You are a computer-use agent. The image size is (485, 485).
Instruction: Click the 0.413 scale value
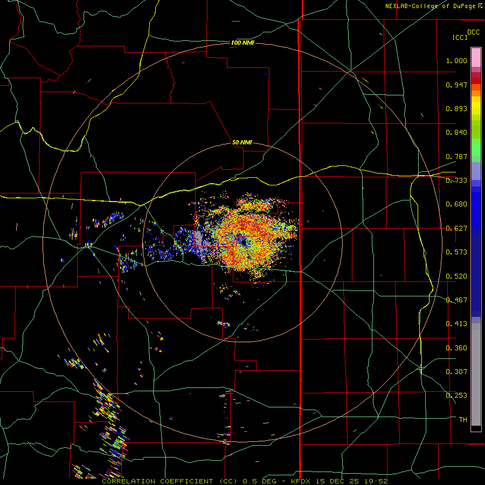coord(456,324)
